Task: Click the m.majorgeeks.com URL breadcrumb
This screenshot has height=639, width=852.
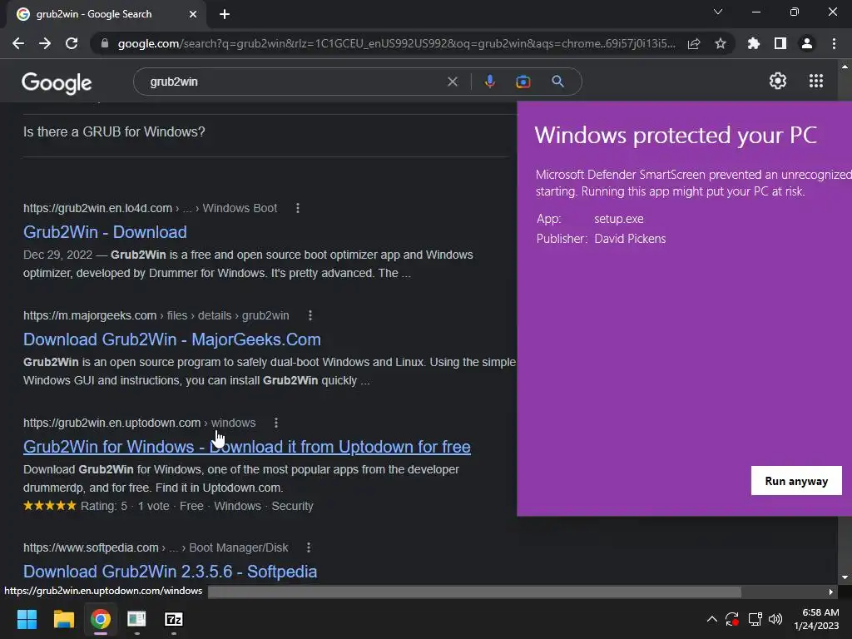Action: click(x=156, y=315)
